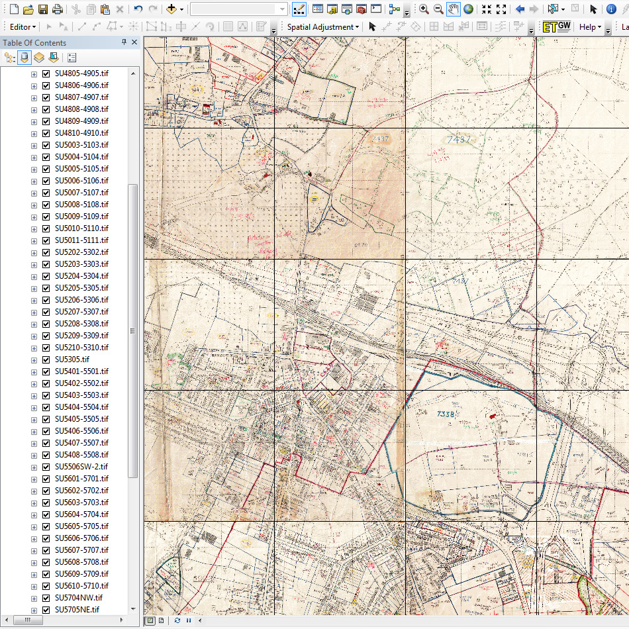Open the Spatial Adjustment menu
Viewport: 629px width, 629px height.
tap(323, 27)
